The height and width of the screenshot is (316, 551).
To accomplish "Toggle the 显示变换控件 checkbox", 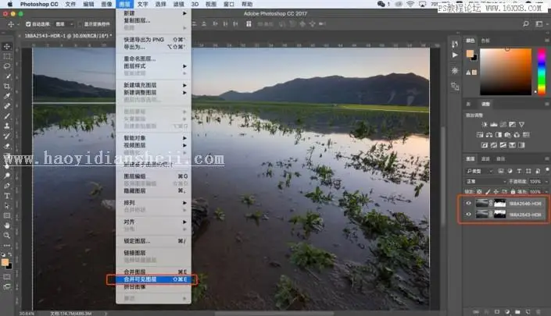I will coord(80,24).
